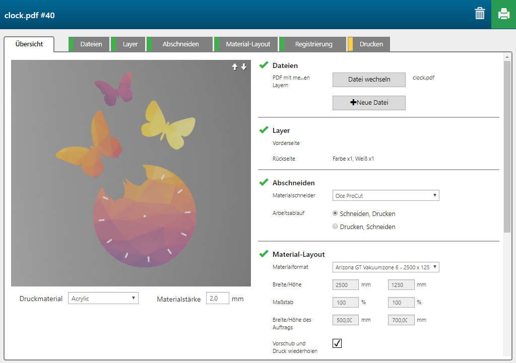The image size is (516, 363).
Task: Open the Drucken tab
Action: 371,44
